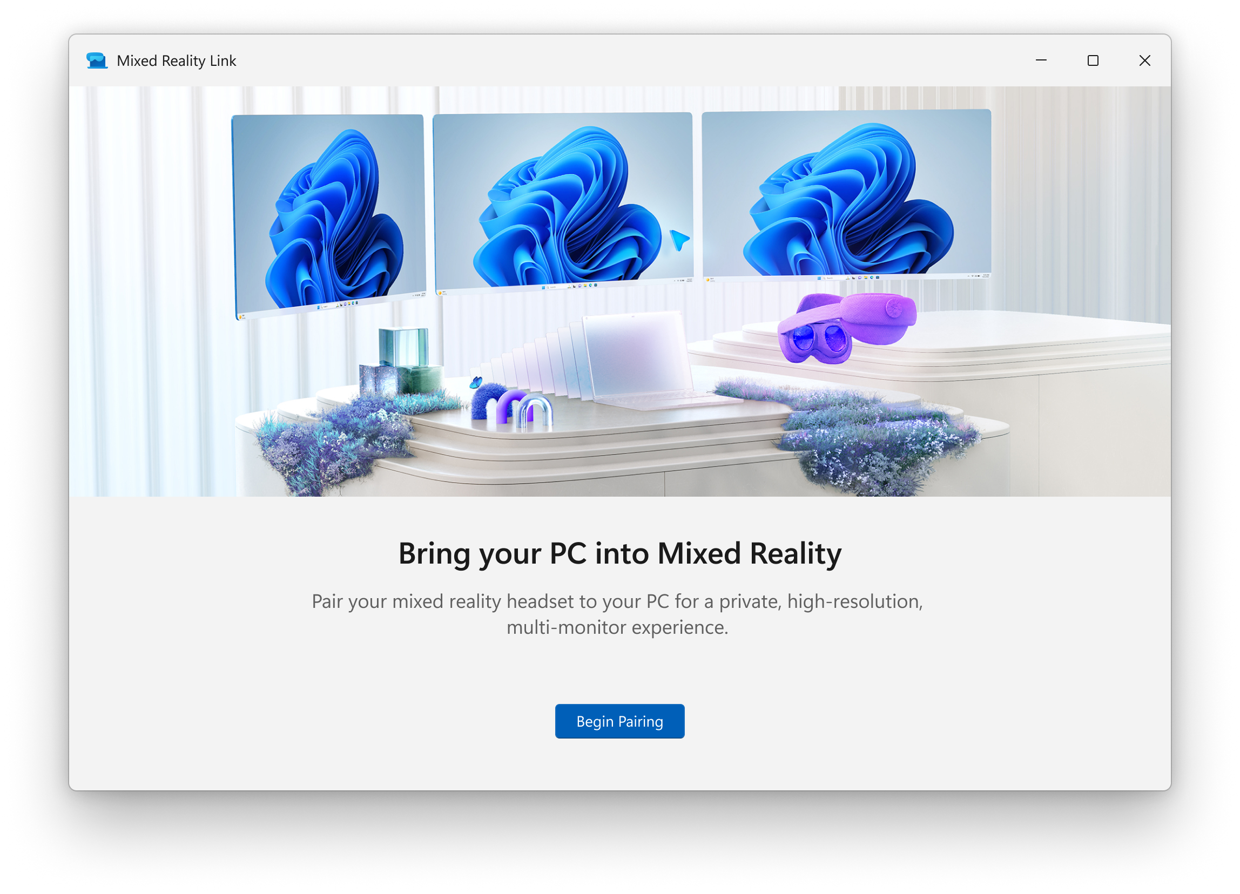
Task: Click the pairing description paragraph text
Action: tap(617, 614)
